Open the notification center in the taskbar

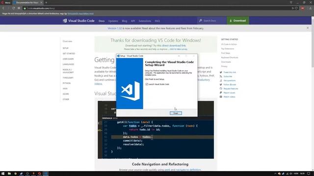point(309,174)
